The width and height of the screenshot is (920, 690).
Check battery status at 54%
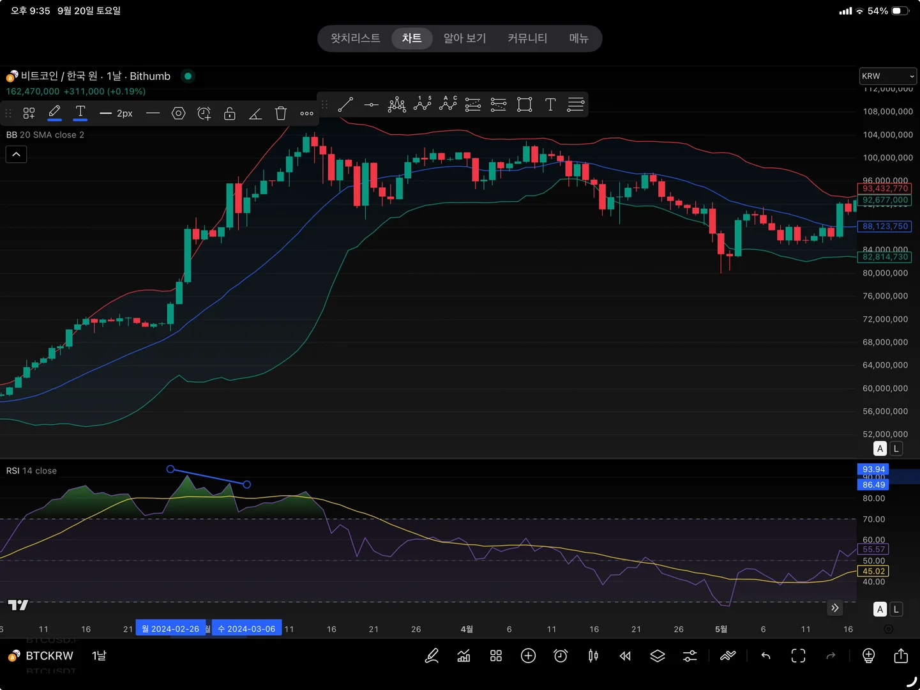[888, 11]
